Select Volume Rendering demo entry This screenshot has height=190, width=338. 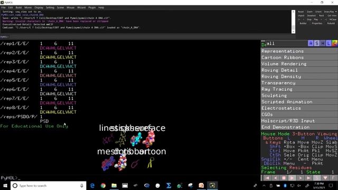pos(299,64)
